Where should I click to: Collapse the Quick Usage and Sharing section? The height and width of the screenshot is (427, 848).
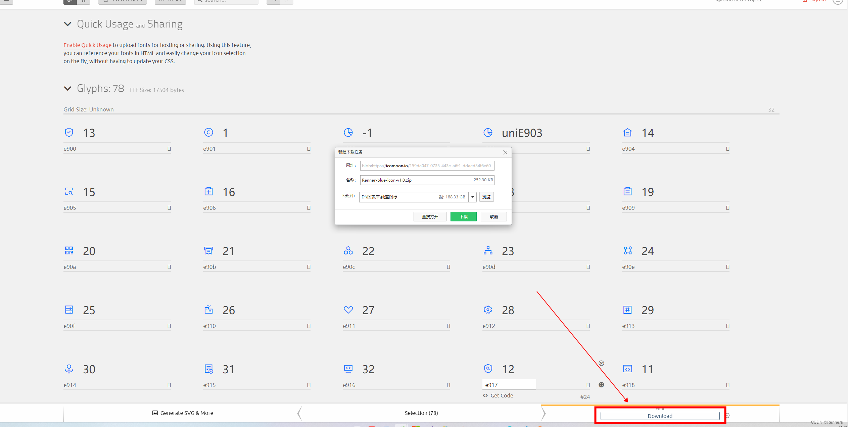pos(67,24)
